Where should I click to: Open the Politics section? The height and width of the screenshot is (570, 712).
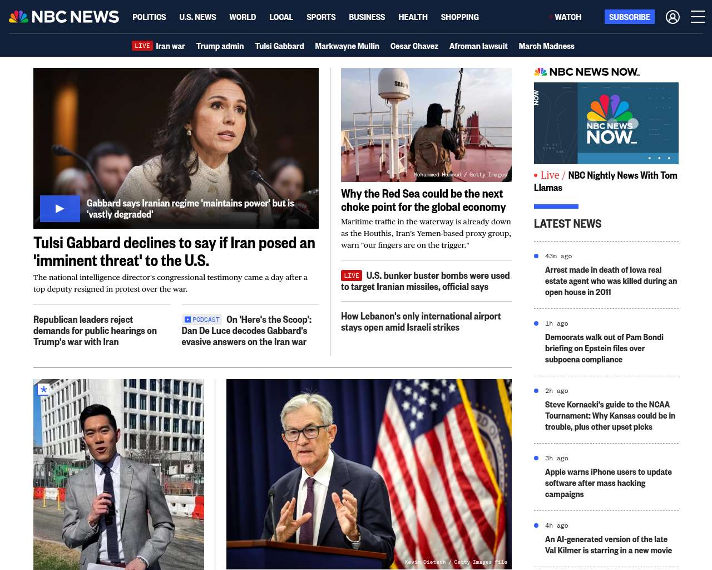(149, 17)
